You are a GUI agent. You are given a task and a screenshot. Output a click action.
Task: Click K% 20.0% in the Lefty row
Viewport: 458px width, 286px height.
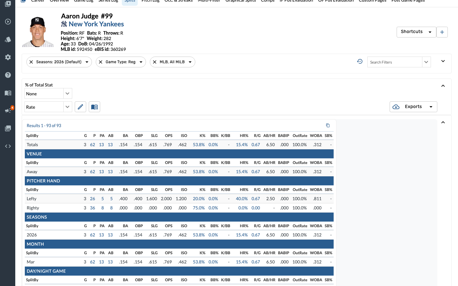tap(199, 199)
